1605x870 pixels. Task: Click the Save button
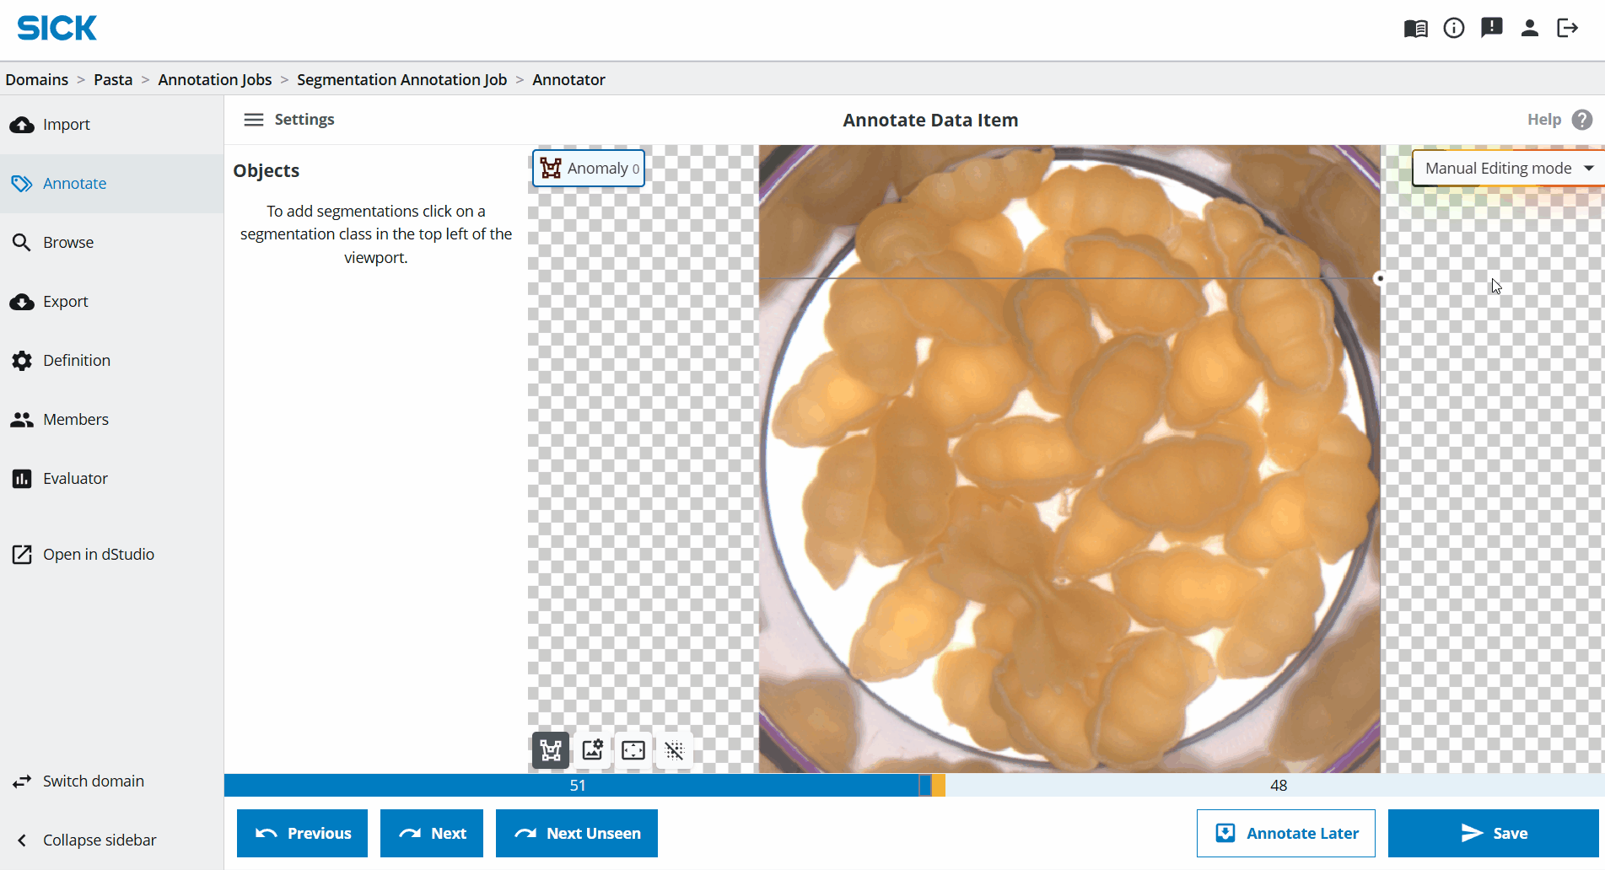tap(1494, 834)
